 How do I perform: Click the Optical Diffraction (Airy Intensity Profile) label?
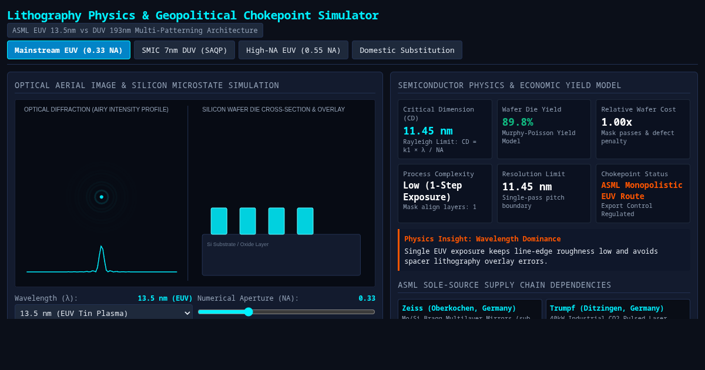pos(96,109)
